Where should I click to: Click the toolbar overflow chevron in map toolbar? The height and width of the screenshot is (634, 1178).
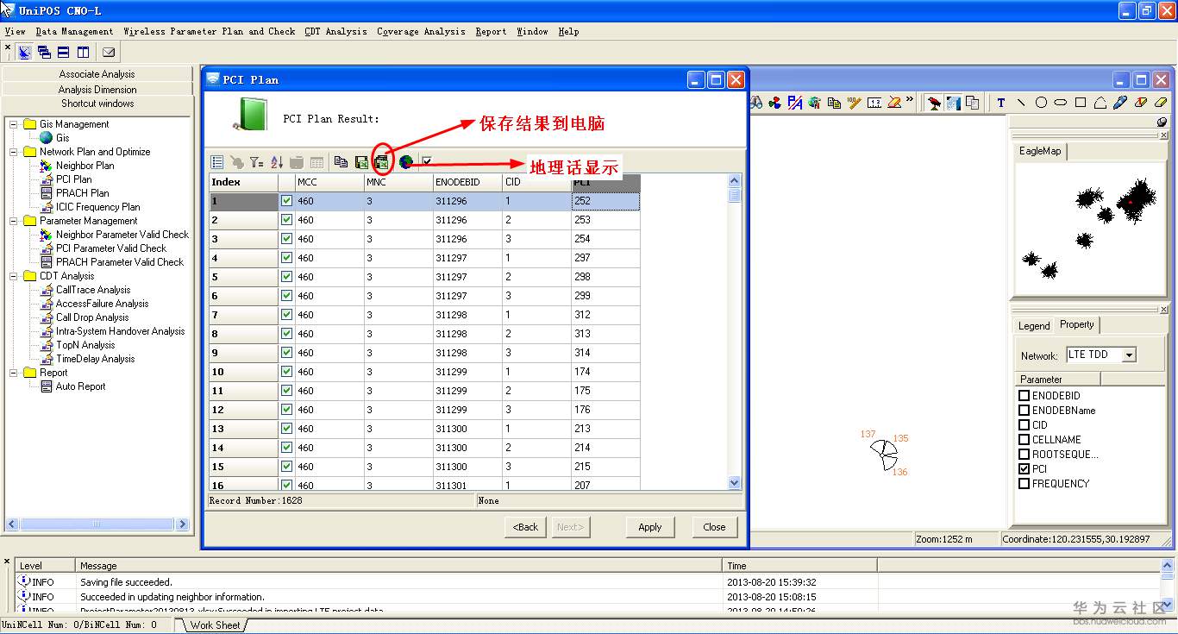909,99
